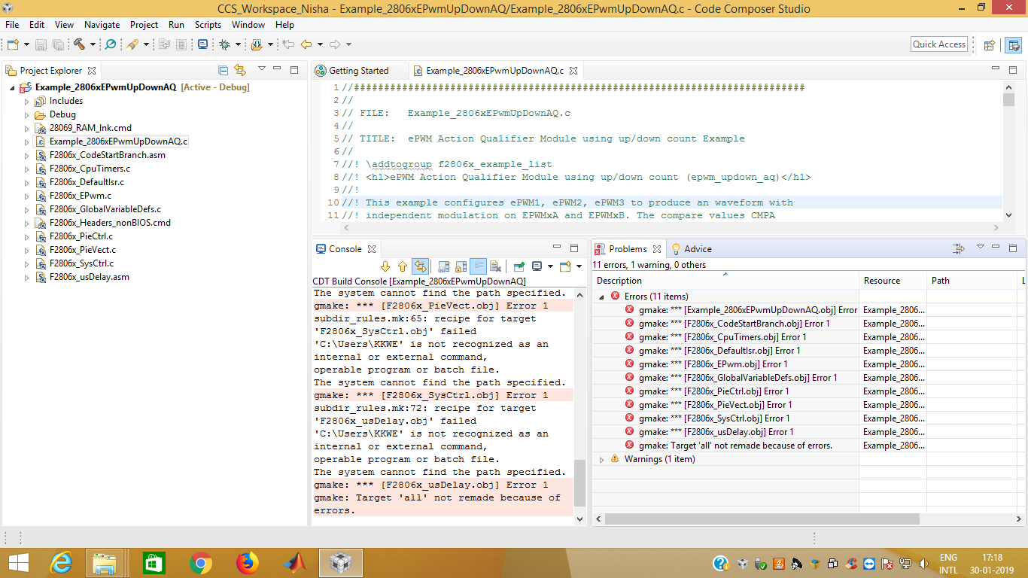Image resolution: width=1028 pixels, height=578 pixels.
Task: Expand the Includes folder in project tree
Action: [x=27, y=101]
